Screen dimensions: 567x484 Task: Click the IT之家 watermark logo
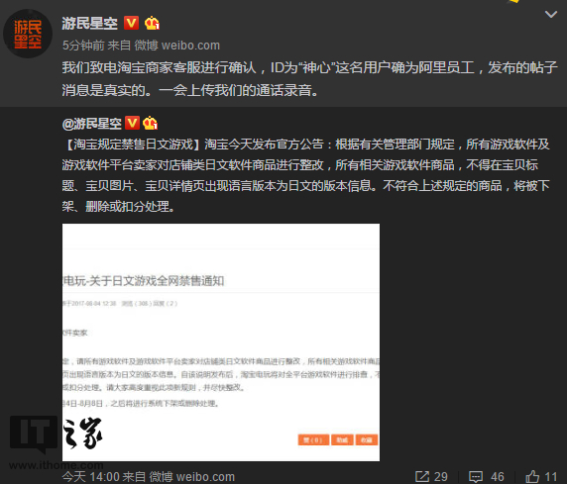(x=57, y=442)
